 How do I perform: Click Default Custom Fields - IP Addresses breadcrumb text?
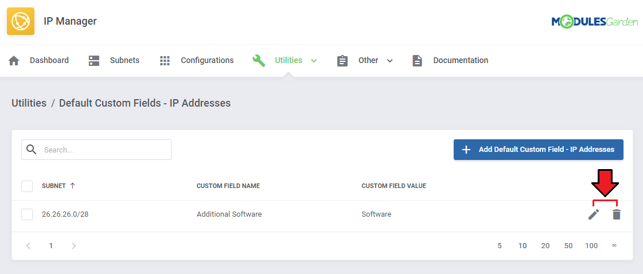(145, 103)
